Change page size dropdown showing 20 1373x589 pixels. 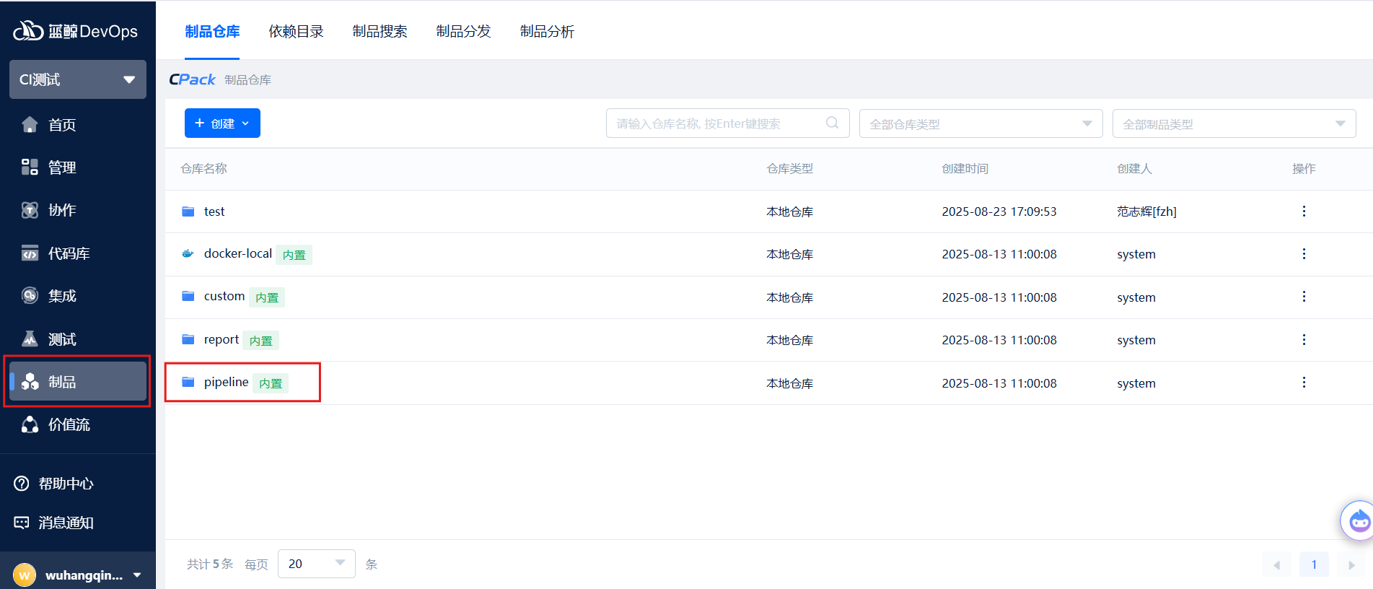[316, 564]
